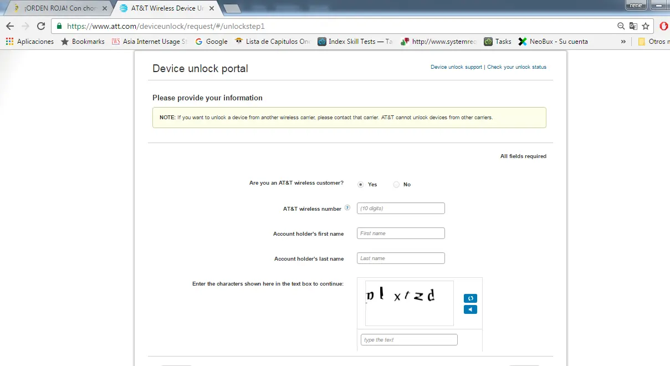Refresh the captcha image

point(470,298)
